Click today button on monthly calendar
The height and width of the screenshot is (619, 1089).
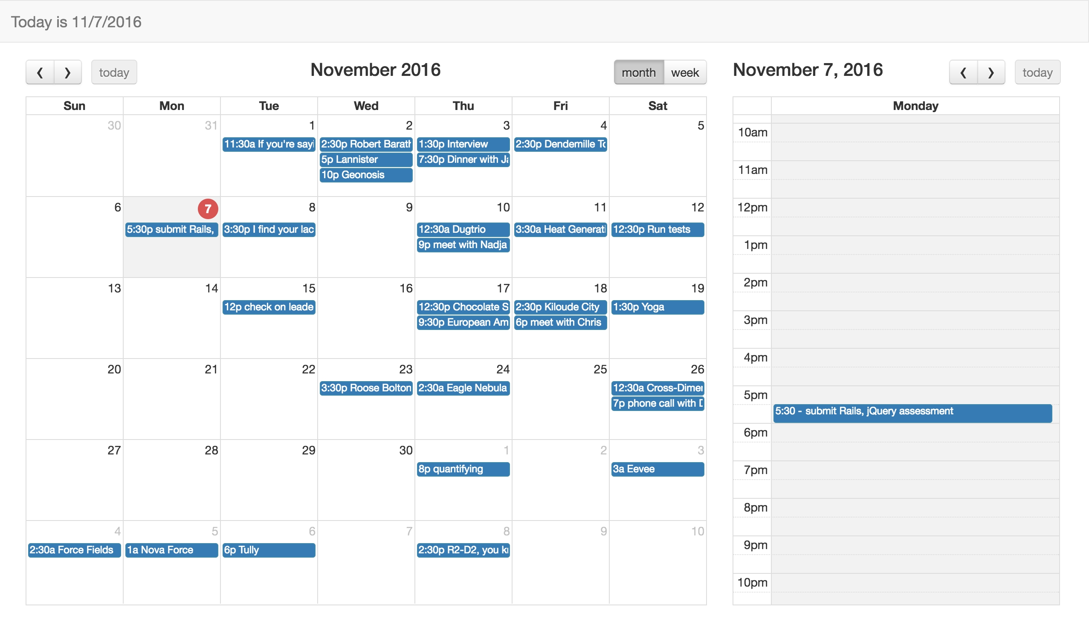point(114,72)
